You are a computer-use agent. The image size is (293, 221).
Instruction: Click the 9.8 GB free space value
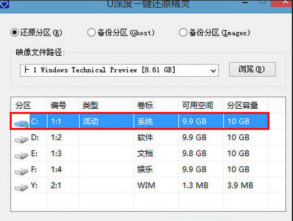tap(194, 154)
